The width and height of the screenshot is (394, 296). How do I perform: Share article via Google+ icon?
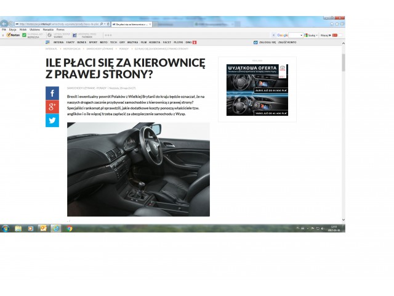click(52, 107)
